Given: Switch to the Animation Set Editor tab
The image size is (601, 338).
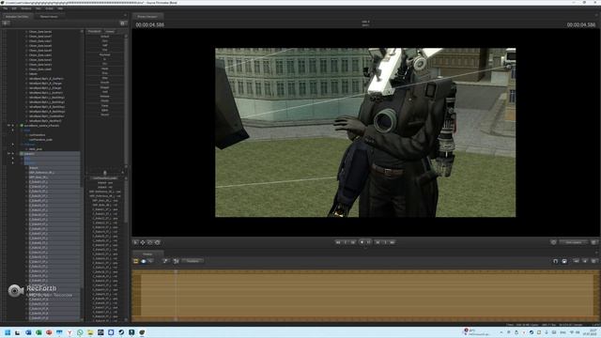Looking at the screenshot, I should point(17,17).
